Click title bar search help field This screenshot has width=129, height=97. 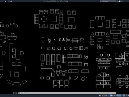[108, 1]
